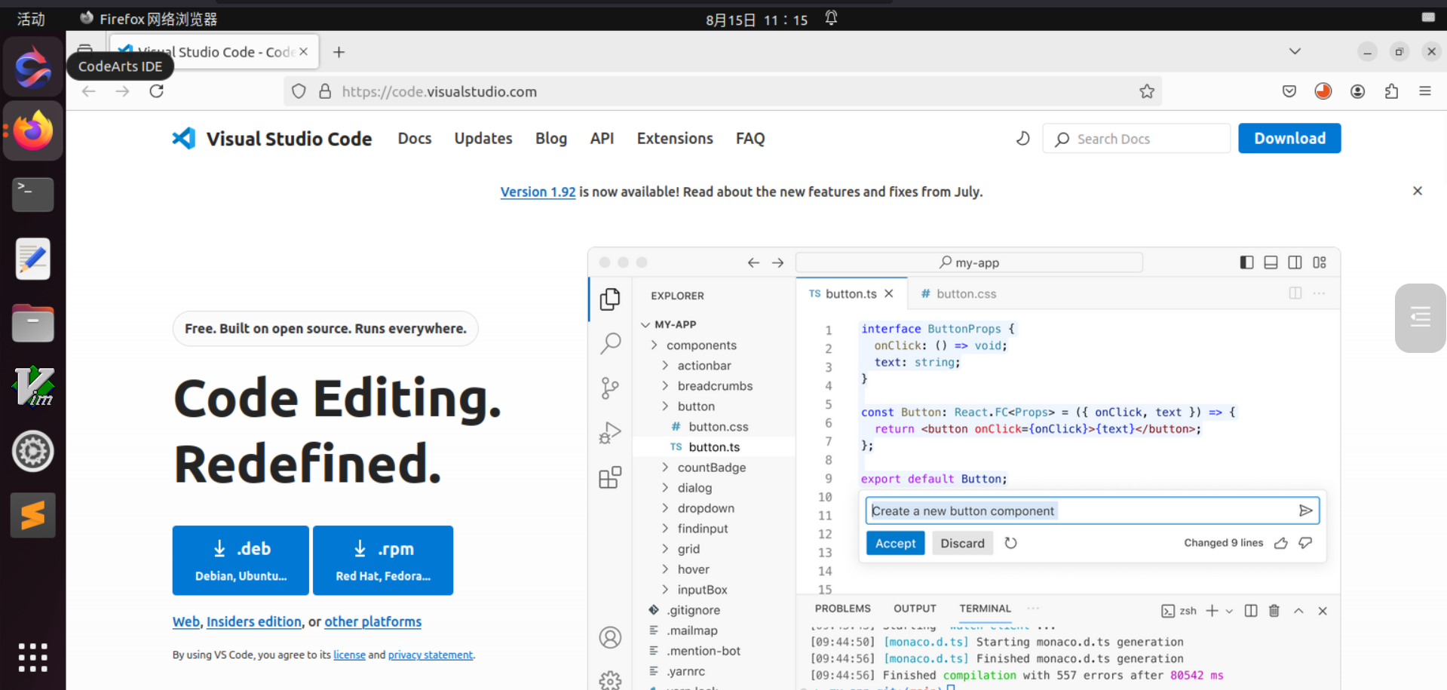Split the editor to the right

click(1295, 293)
